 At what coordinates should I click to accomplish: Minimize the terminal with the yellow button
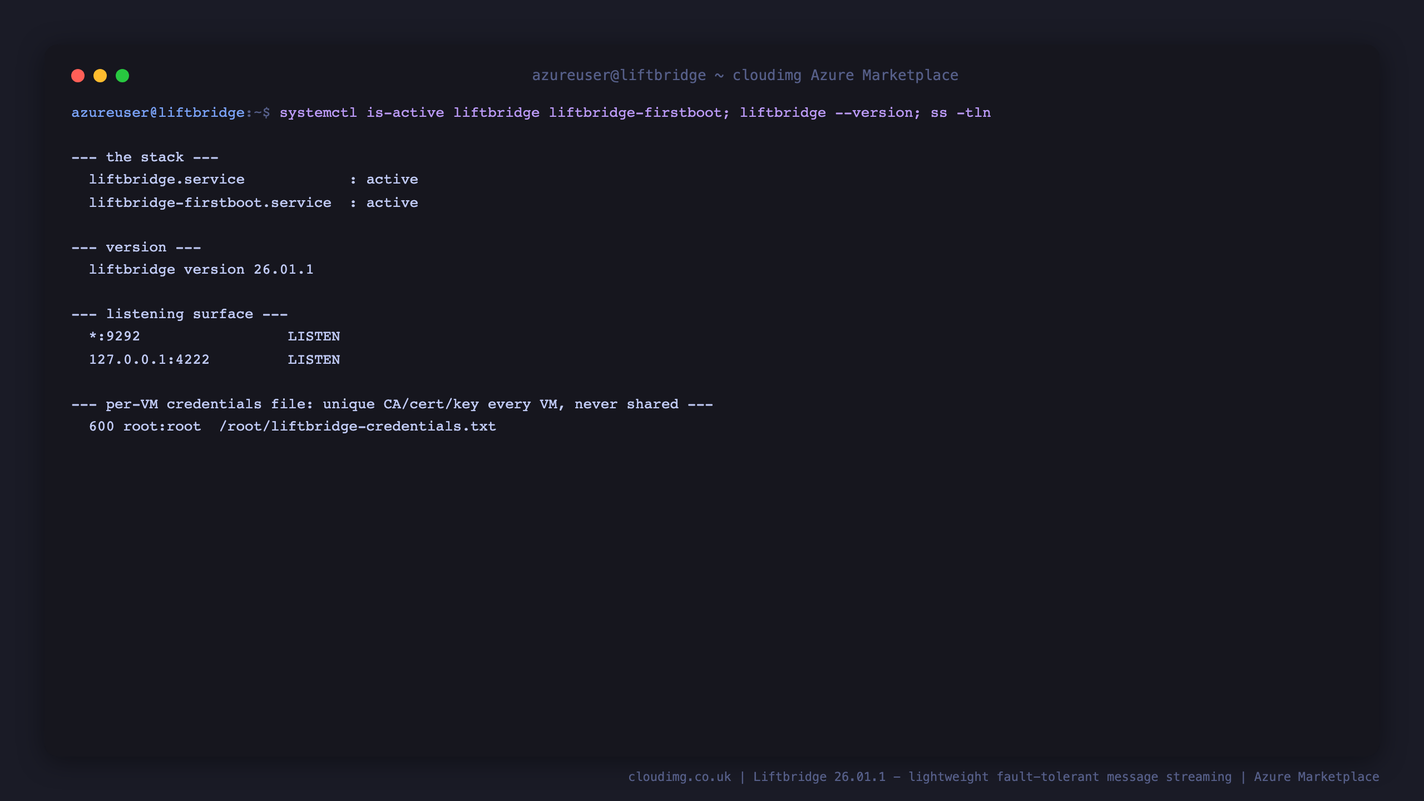coord(100,76)
